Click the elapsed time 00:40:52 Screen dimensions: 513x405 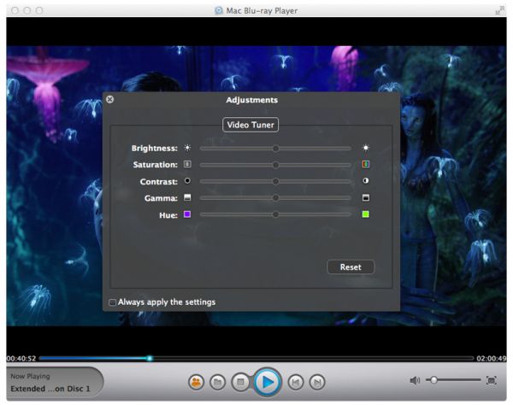(21, 359)
